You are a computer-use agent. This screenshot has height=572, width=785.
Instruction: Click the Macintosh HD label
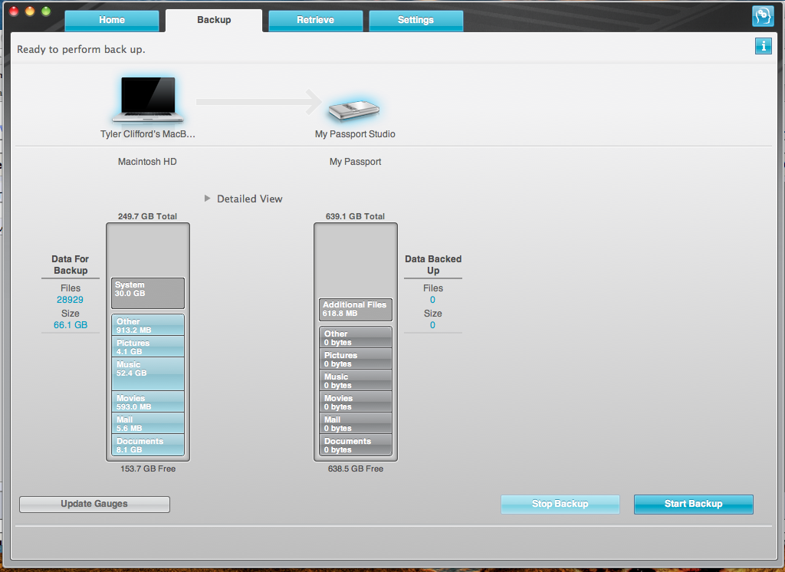pos(147,162)
